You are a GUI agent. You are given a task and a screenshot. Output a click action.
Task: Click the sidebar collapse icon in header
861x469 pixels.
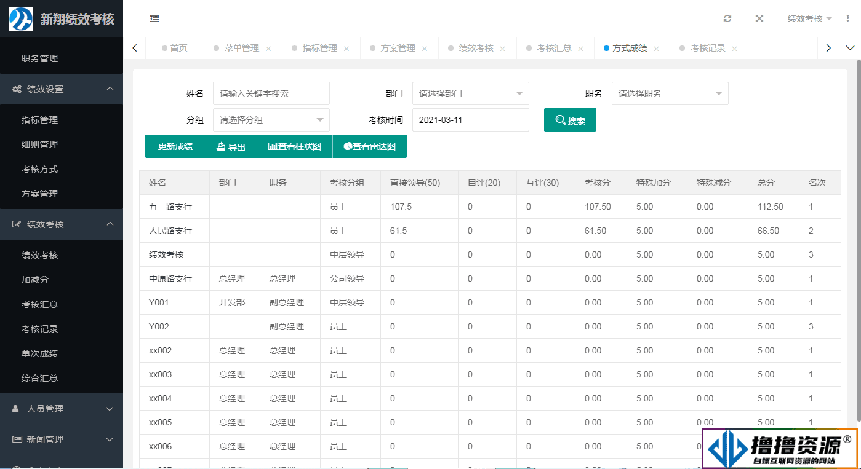click(x=154, y=19)
